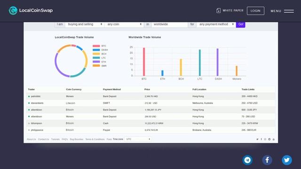Viewport: 301px width, 169px height.
Task: Click the Full Location column header
Action: [199, 90]
